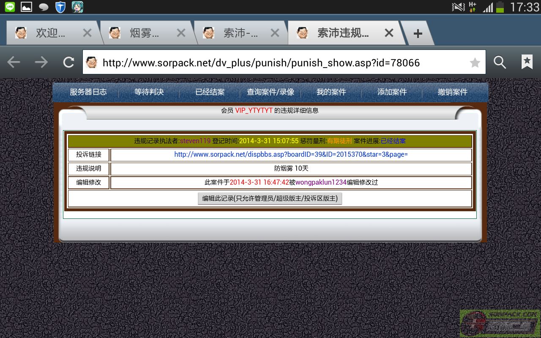Reload the page with refresh icon
This screenshot has height=338, width=541.
point(68,63)
